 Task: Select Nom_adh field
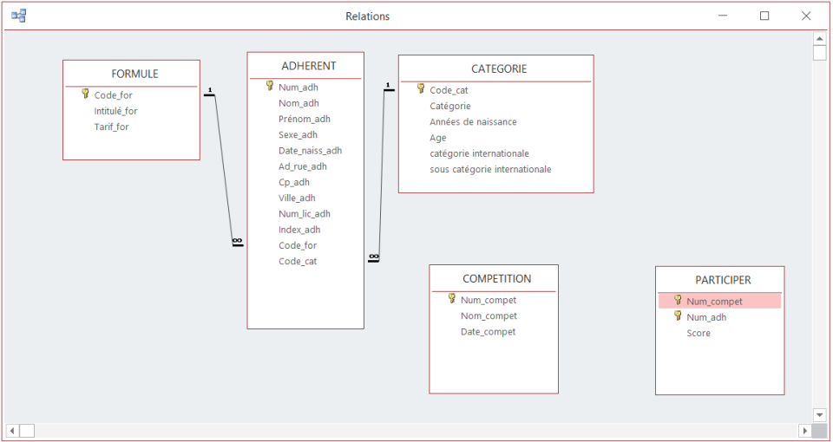298,103
